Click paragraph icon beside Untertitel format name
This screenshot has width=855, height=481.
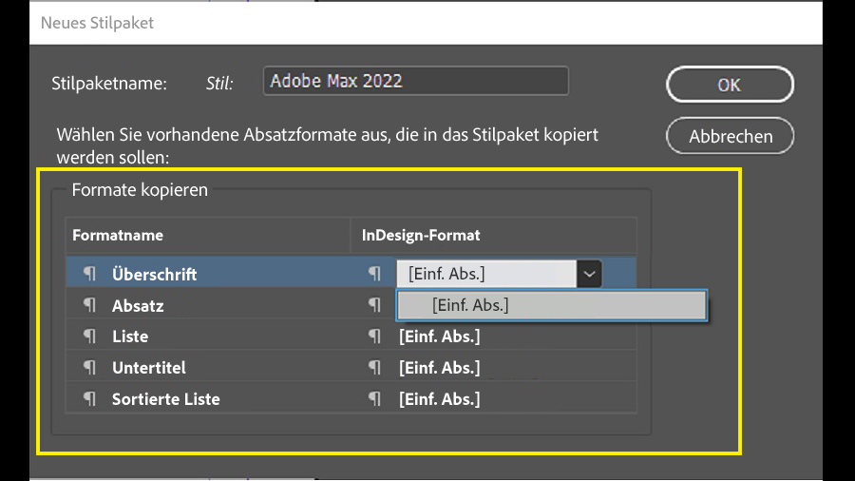pos(89,368)
